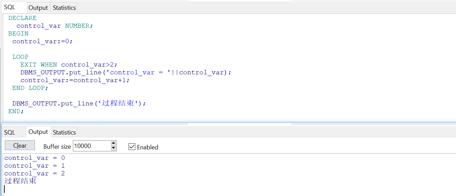Screen dimensions: 456x196
Task: Click the 'END LOOP;' line
Action: (x=30, y=88)
